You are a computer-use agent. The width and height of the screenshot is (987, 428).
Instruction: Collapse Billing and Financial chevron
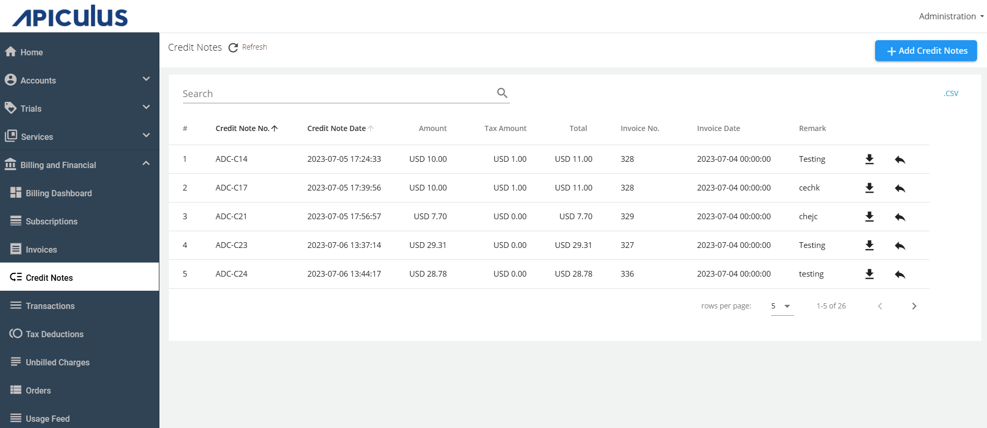pyautogui.click(x=146, y=163)
